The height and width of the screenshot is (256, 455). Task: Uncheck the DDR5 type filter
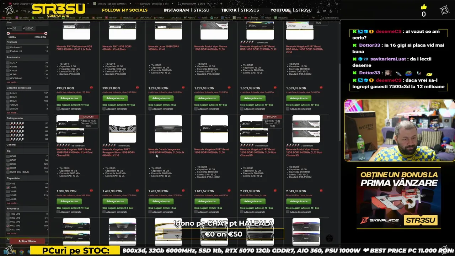click(x=8, y=168)
